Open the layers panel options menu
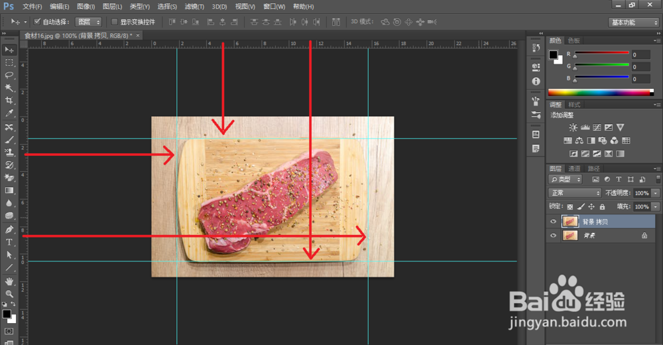 click(656, 169)
